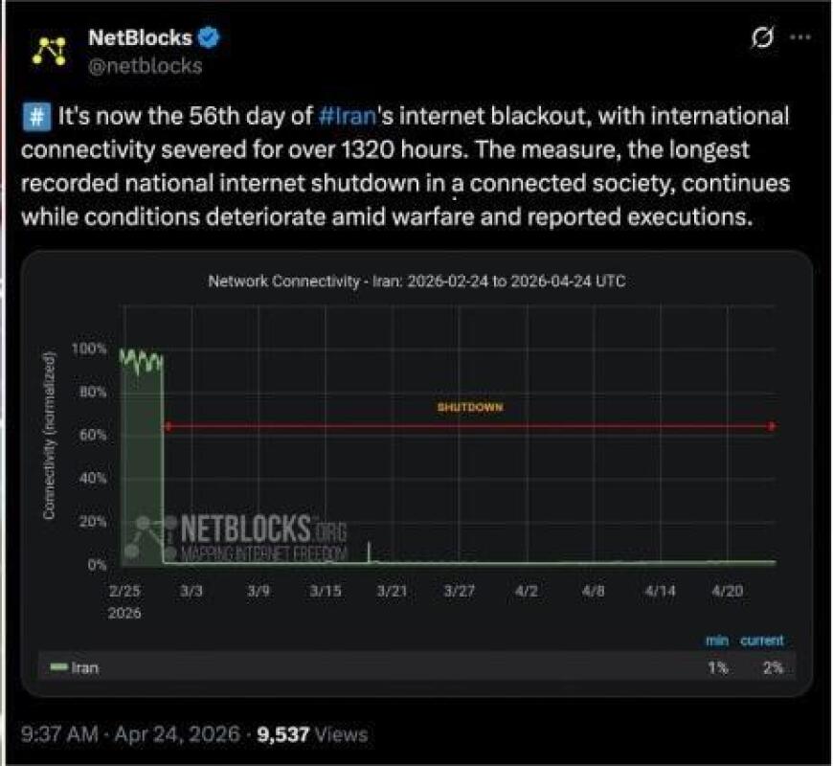Open the @netblocks handle link
This screenshot has width=833, height=766.
point(145,66)
